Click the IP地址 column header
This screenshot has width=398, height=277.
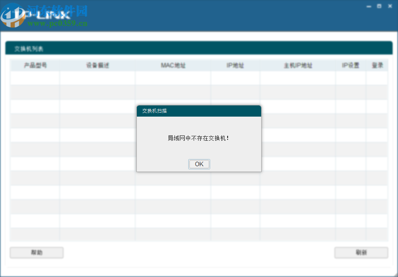(x=234, y=65)
